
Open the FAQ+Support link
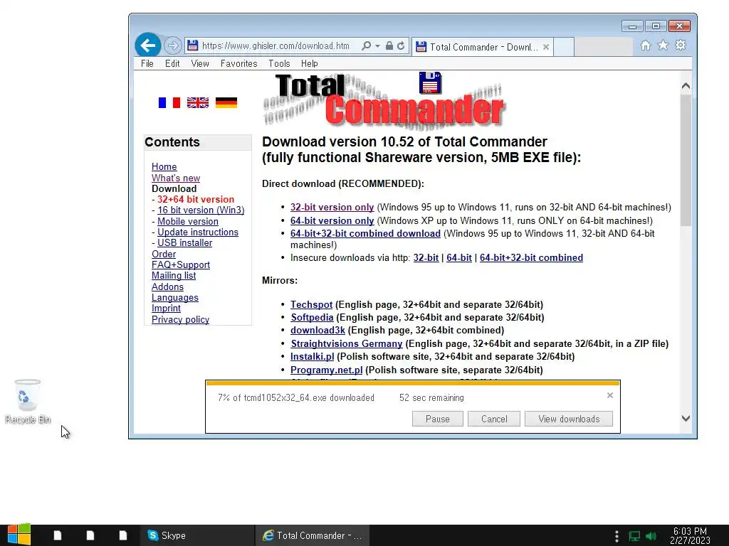click(181, 264)
